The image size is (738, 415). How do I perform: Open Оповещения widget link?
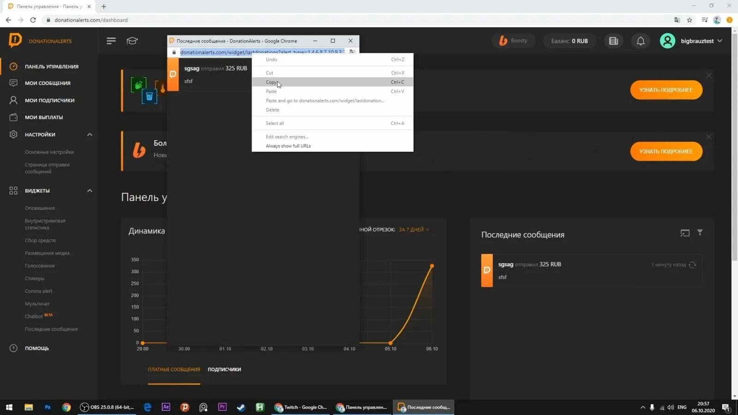tap(40, 208)
